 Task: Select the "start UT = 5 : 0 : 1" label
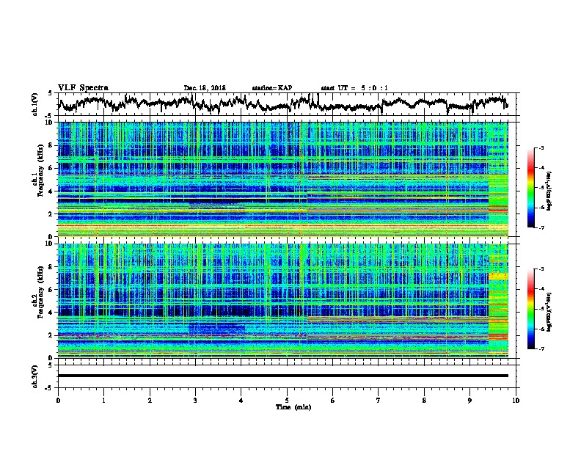tap(354, 88)
